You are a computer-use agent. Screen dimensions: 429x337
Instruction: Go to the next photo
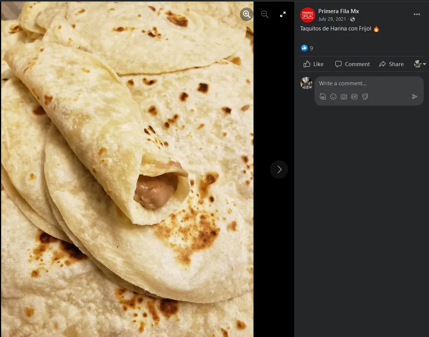(x=279, y=169)
